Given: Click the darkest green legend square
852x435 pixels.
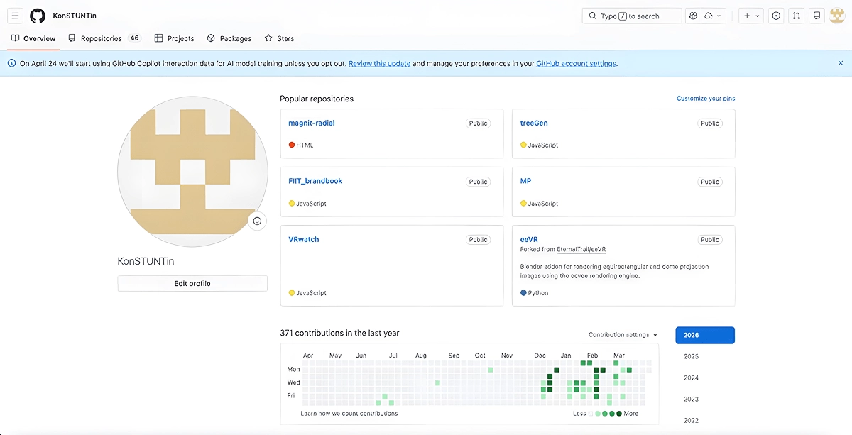Looking at the screenshot, I should pyautogui.click(x=619, y=413).
